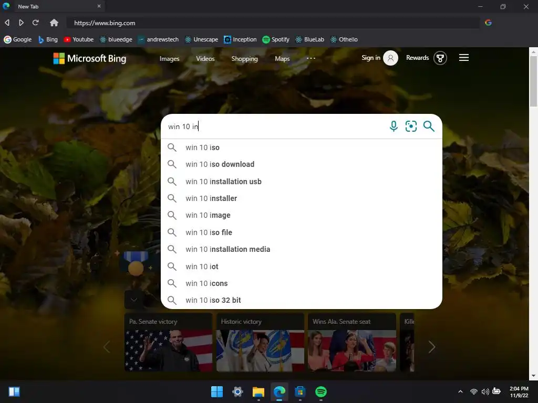538x403 pixels.
Task: Switch to Bing Maps
Action: click(x=282, y=59)
